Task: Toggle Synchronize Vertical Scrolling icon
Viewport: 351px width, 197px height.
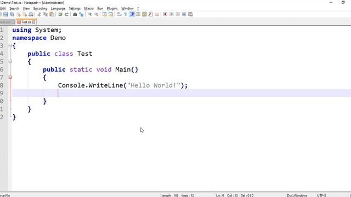Action: [105, 14]
